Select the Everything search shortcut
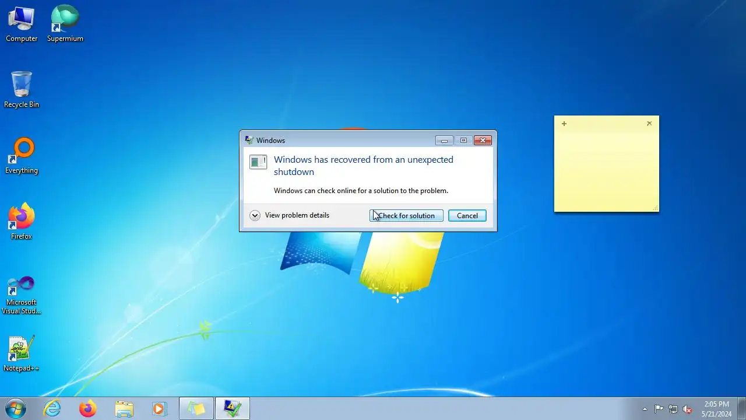This screenshot has height=420, width=746. [22, 156]
